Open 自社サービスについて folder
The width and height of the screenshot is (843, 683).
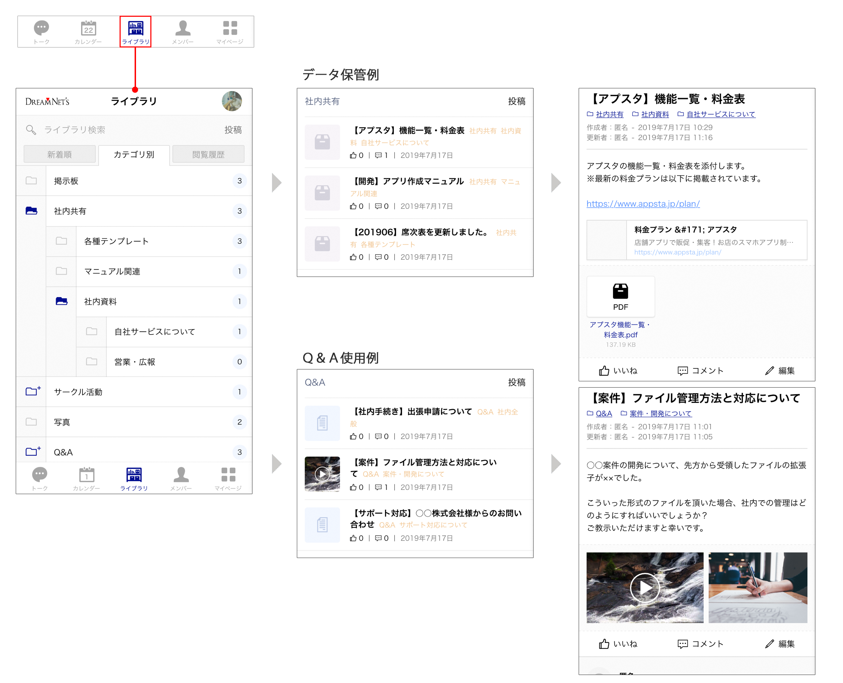pyautogui.click(x=164, y=331)
